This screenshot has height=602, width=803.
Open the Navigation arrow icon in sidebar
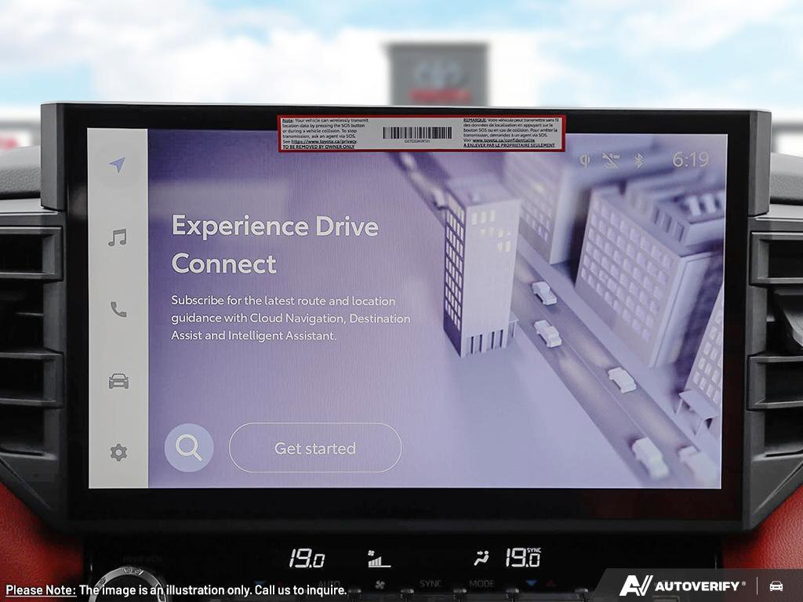(x=118, y=165)
